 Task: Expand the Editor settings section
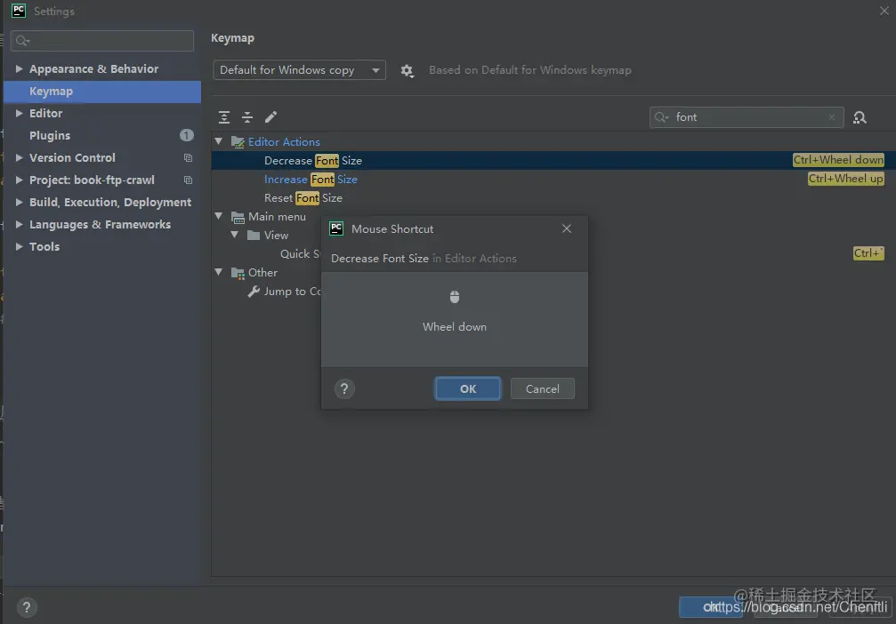[x=19, y=113]
